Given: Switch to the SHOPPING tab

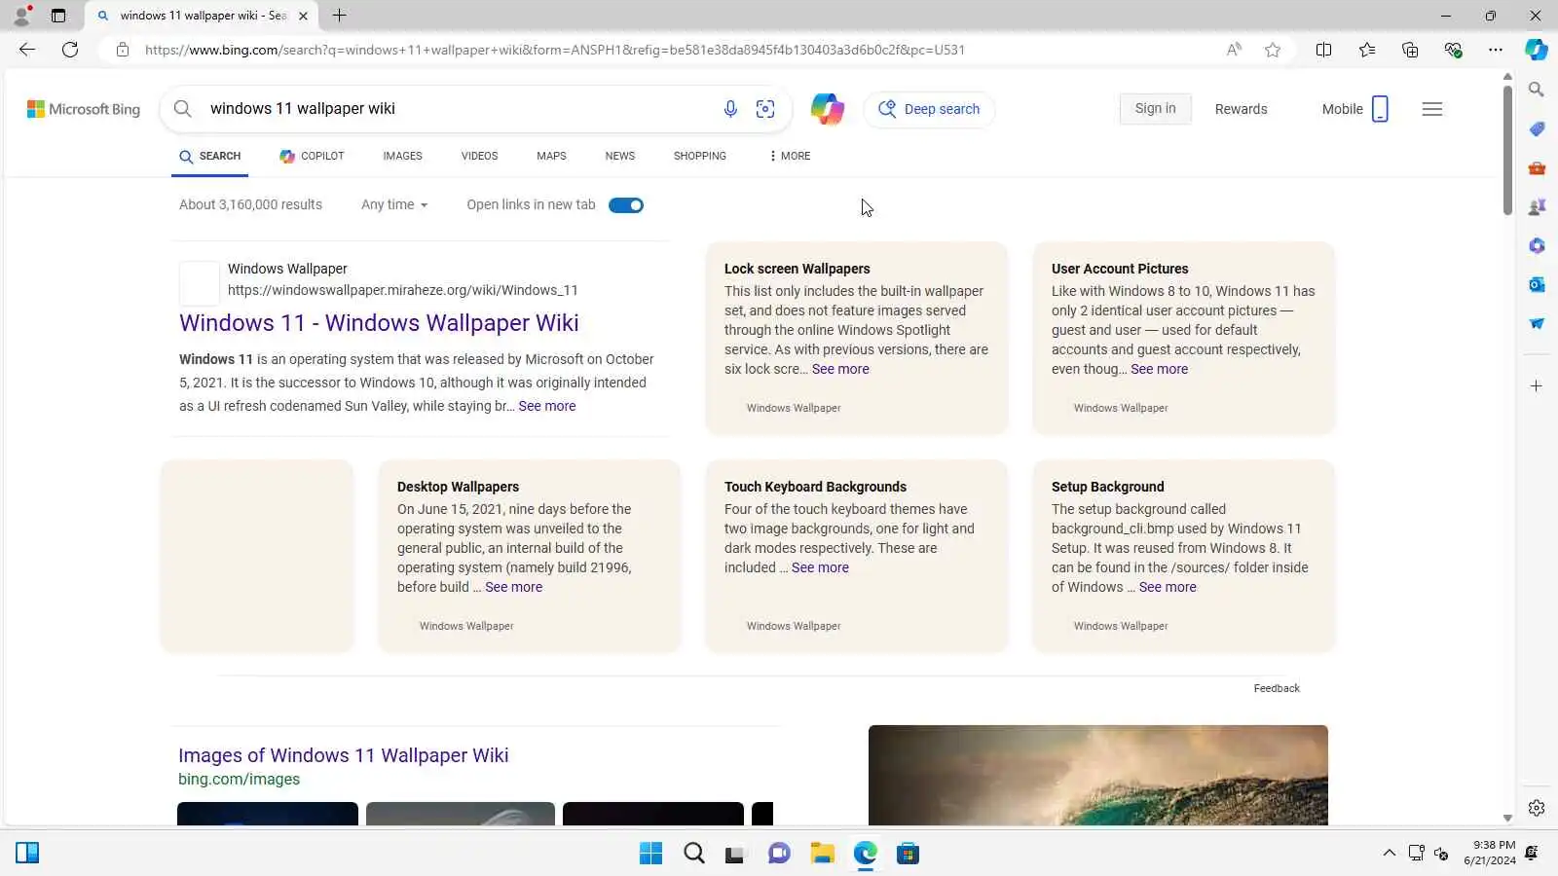Looking at the screenshot, I should 700,156.
